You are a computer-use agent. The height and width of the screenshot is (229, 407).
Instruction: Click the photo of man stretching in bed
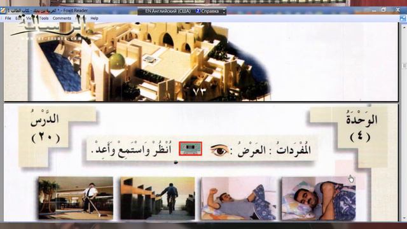click(x=239, y=198)
